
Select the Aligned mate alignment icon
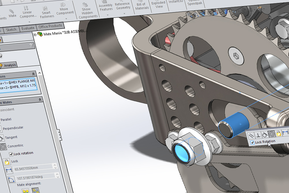click(x=26, y=191)
